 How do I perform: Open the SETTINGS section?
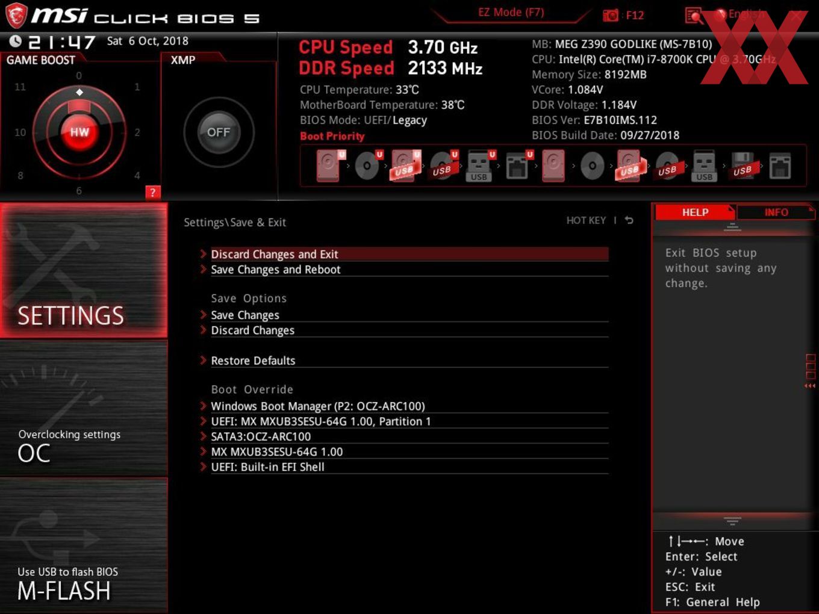tap(84, 270)
